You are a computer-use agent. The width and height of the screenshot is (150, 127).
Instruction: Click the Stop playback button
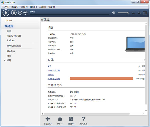coord(14,13)
